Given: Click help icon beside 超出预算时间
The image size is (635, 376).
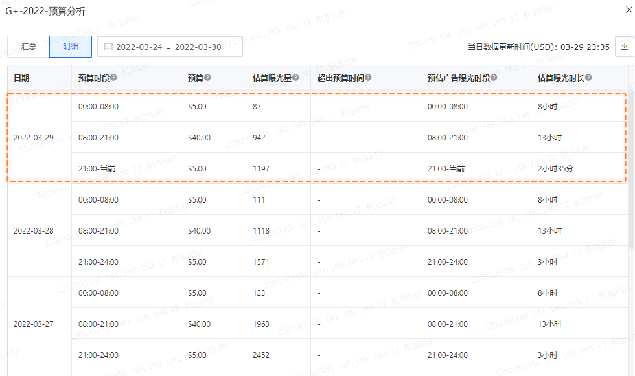Looking at the screenshot, I should point(368,78).
